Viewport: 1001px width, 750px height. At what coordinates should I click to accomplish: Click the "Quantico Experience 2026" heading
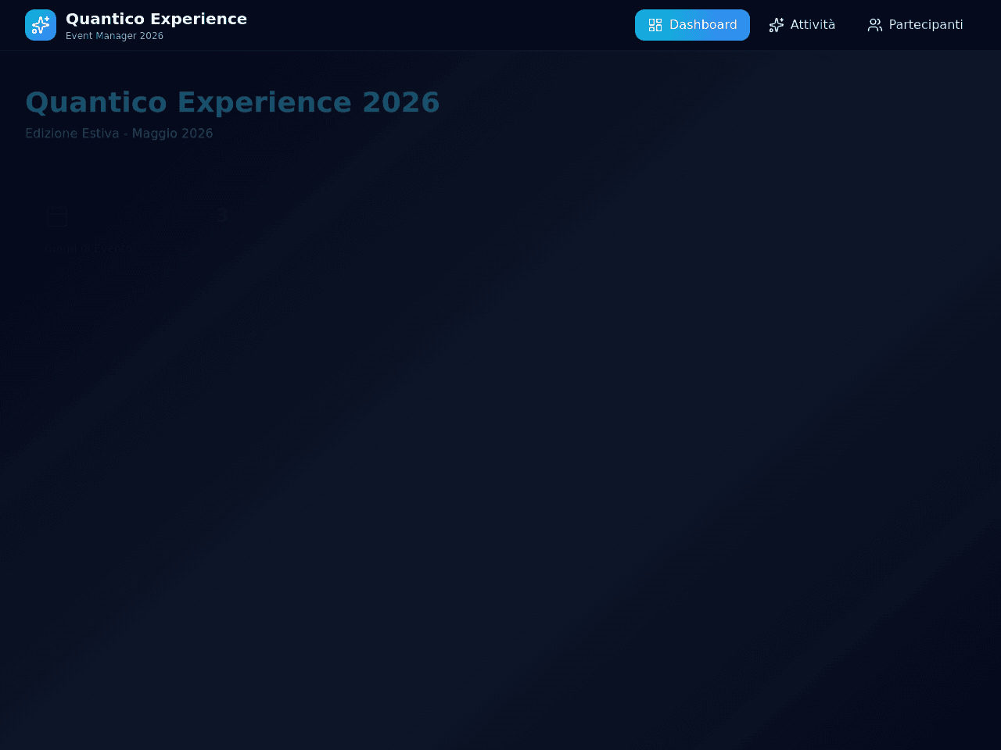tap(232, 102)
